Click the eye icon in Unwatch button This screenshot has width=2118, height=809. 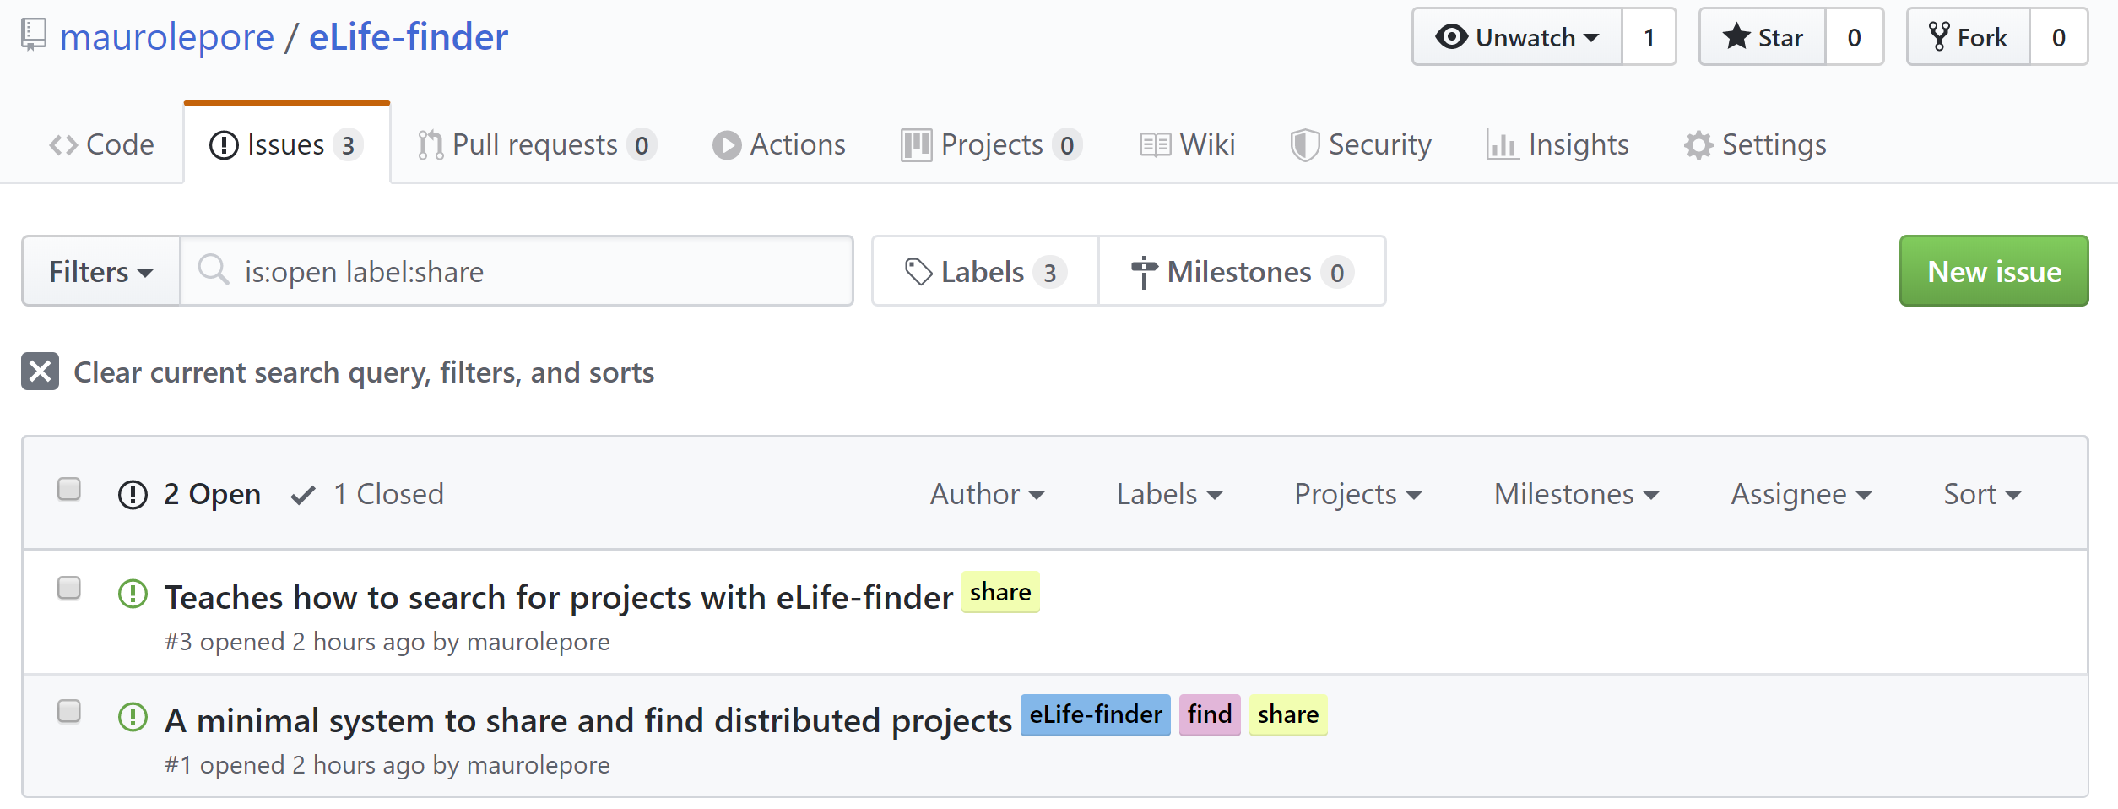point(1451,37)
